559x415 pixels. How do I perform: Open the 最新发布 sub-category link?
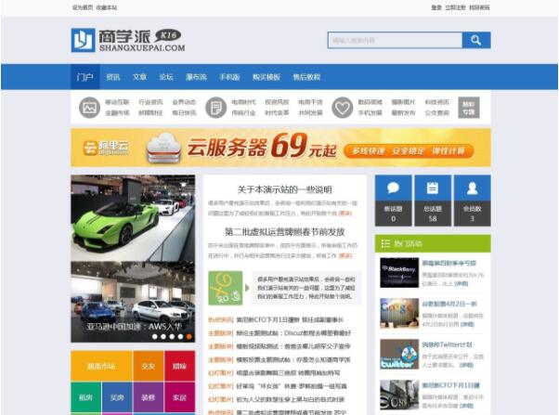point(404,113)
